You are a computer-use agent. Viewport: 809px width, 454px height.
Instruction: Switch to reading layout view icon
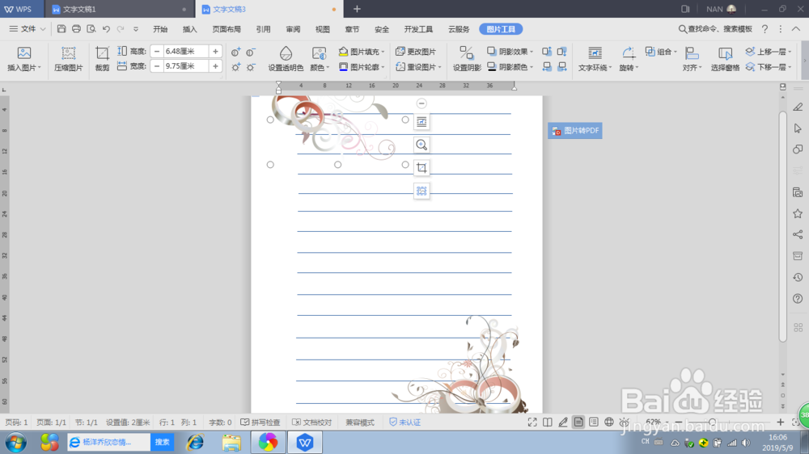tap(548, 422)
